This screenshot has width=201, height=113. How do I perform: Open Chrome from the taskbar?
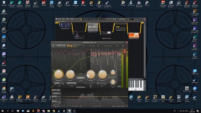click(x=54, y=111)
